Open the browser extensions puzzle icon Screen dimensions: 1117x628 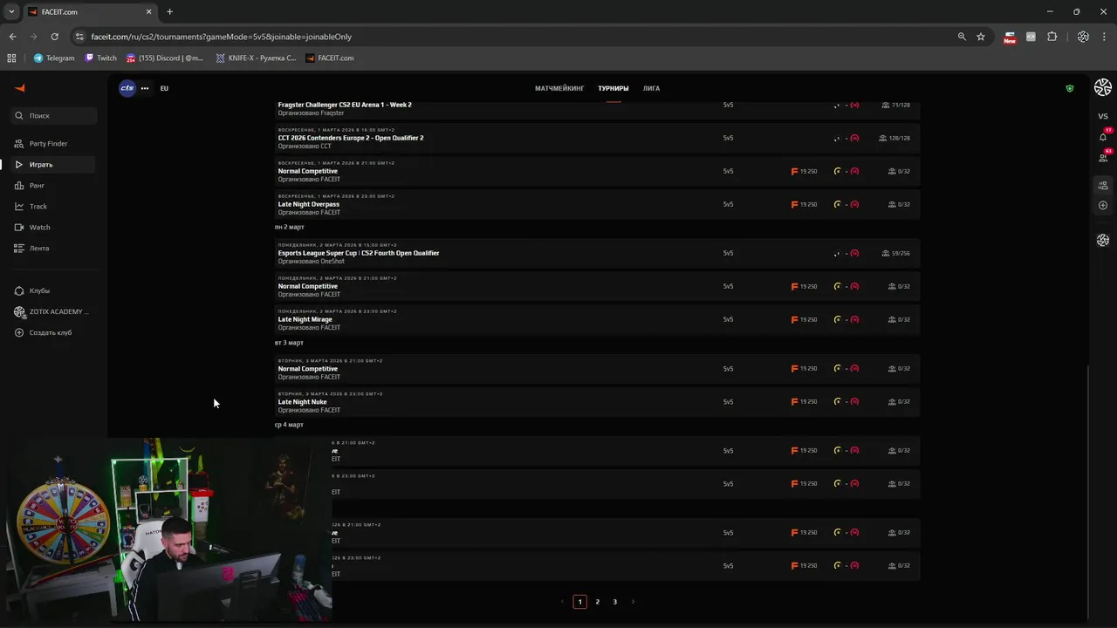[1052, 37]
